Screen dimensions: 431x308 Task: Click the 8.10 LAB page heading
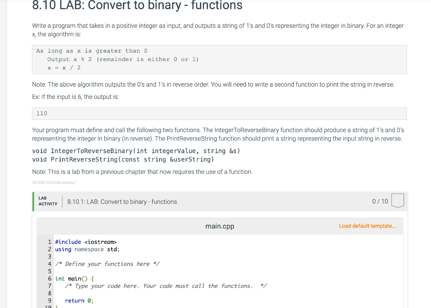click(137, 5)
